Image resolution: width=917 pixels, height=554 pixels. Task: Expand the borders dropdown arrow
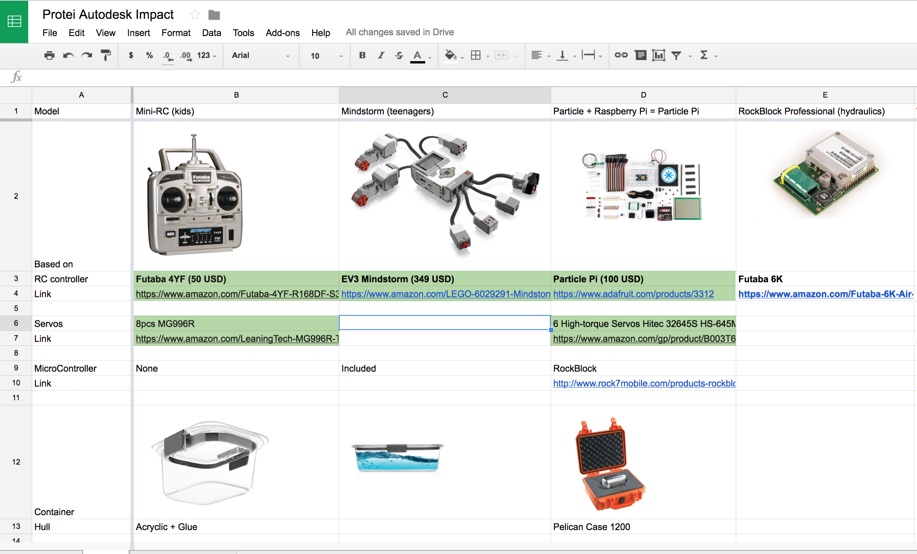coord(488,56)
